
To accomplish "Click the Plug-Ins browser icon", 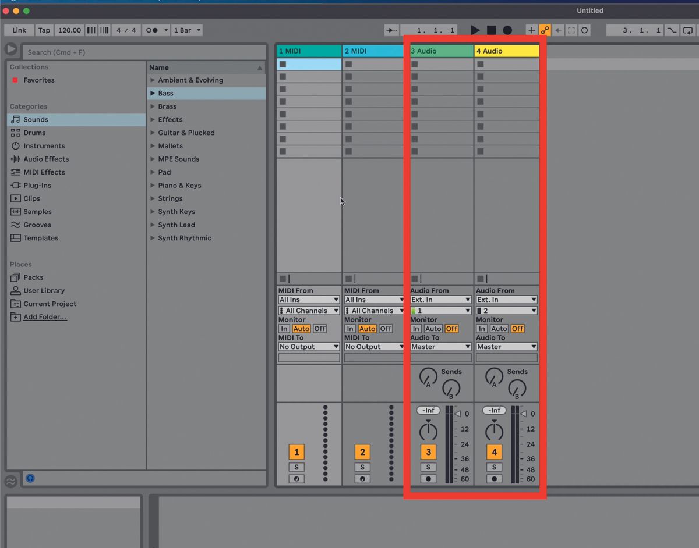I will point(15,185).
